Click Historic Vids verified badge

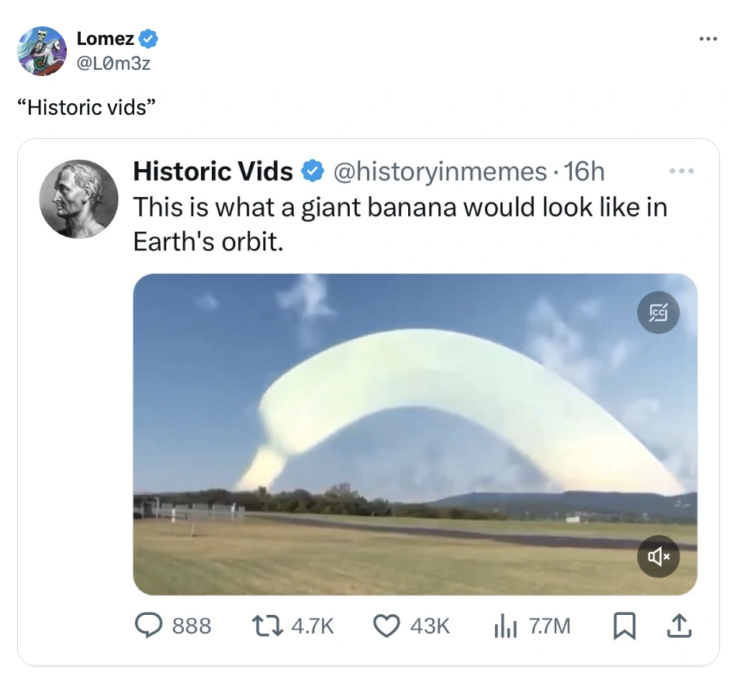click(312, 172)
